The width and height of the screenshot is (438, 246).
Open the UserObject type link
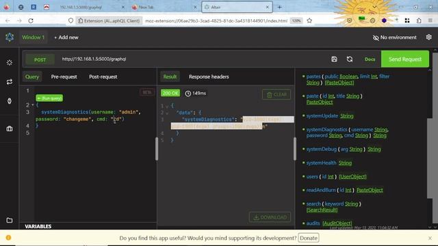tap(353, 176)
